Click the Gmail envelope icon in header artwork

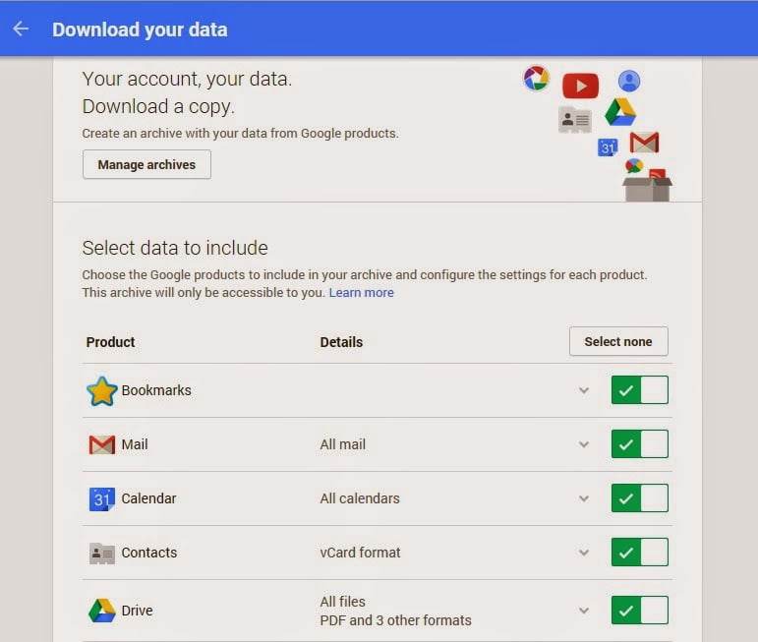(644, 143)
